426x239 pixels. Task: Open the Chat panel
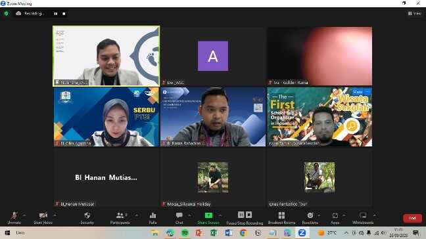pyautogui.click(x=179, y=218)
